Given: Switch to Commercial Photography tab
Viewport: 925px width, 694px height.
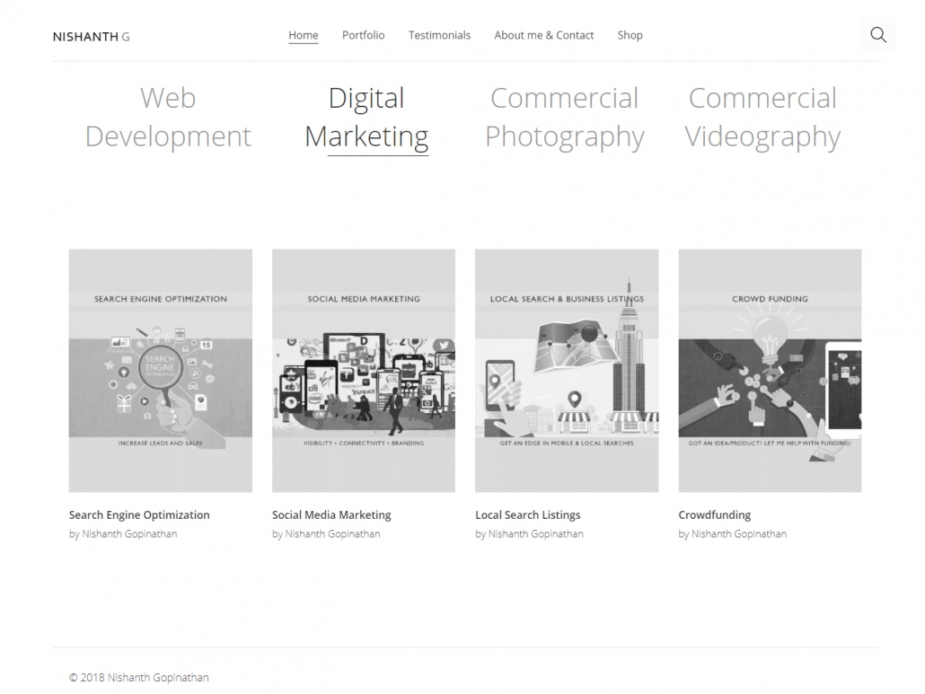Looking at the screenshot, I should coord(564,117).
